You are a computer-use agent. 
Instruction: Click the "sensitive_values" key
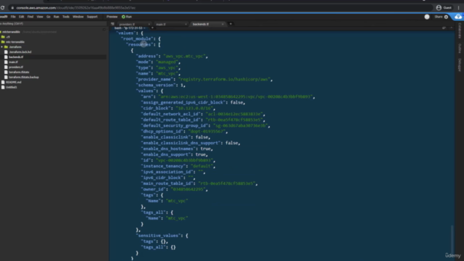coord(159,236)
